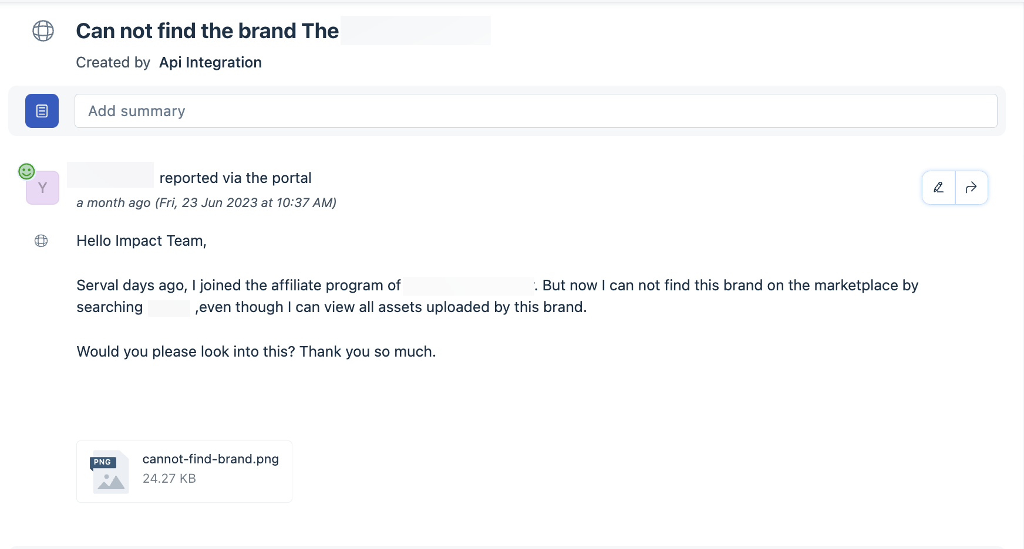
Task: Click the globe icon next to the message body
Action: [41, 240]
